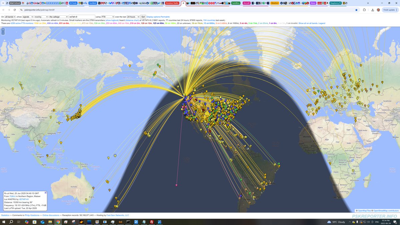
Task: View site information icon in address bar
Action: (21, 10)
